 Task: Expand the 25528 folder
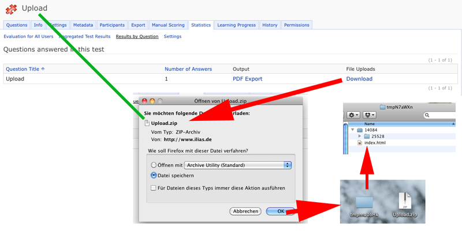click(359, 137)
